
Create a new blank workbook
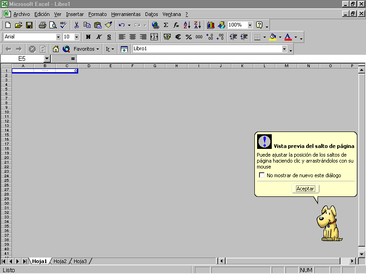8,25
